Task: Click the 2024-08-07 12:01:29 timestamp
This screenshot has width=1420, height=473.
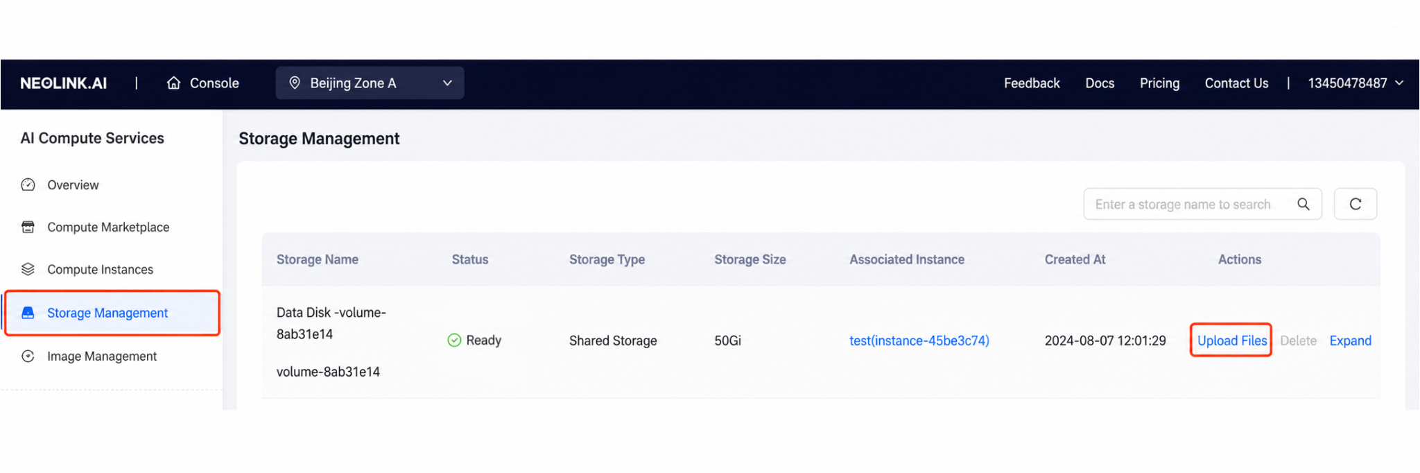Action: 1105,341
